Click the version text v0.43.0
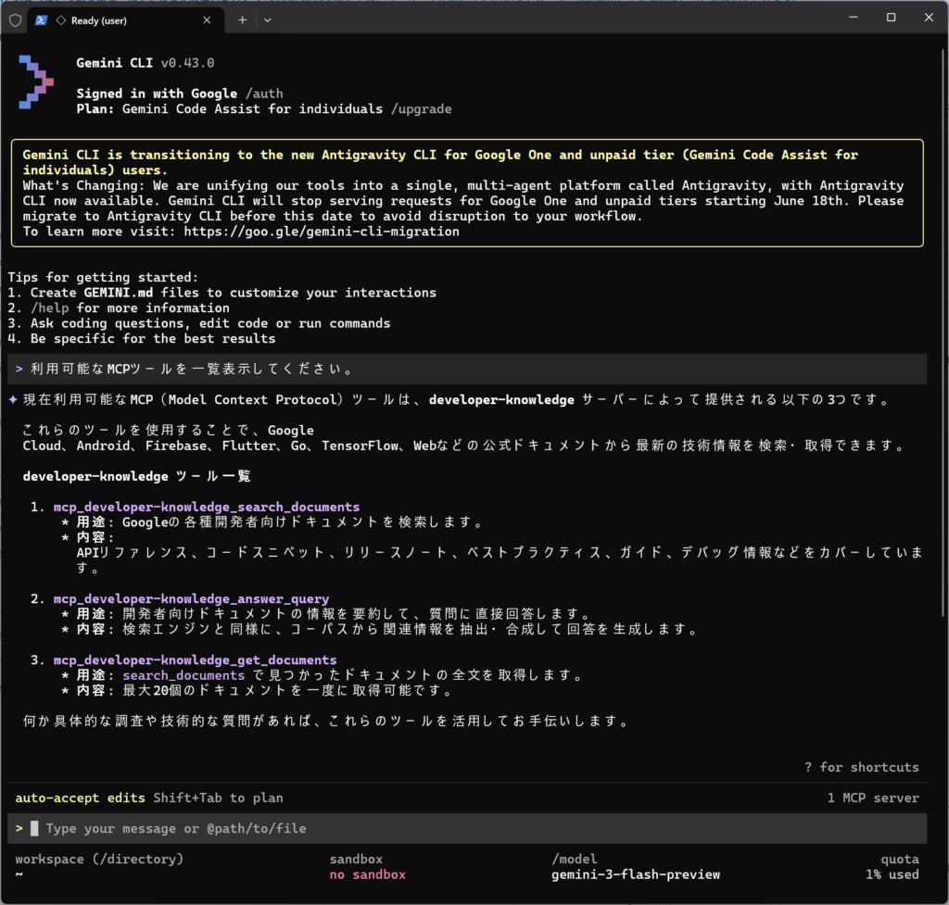The image size is (949, 905). (187, 63)
